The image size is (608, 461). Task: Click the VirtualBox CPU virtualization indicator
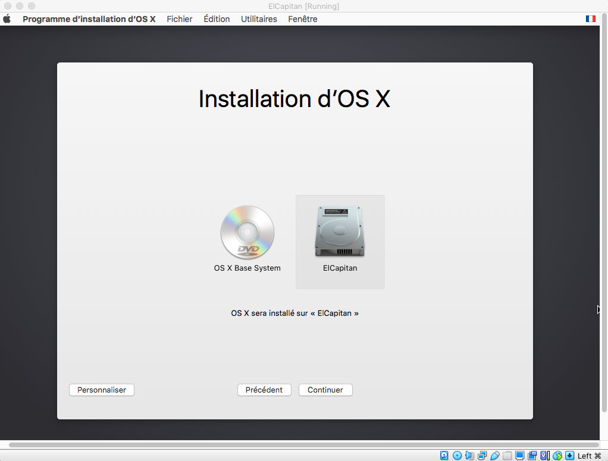(x=545, y=456)
